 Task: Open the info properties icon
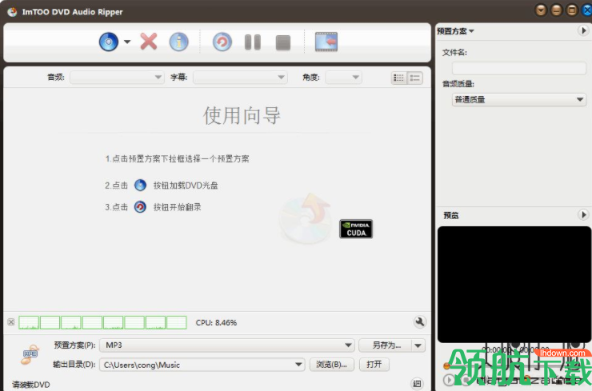tap(178, 42)
